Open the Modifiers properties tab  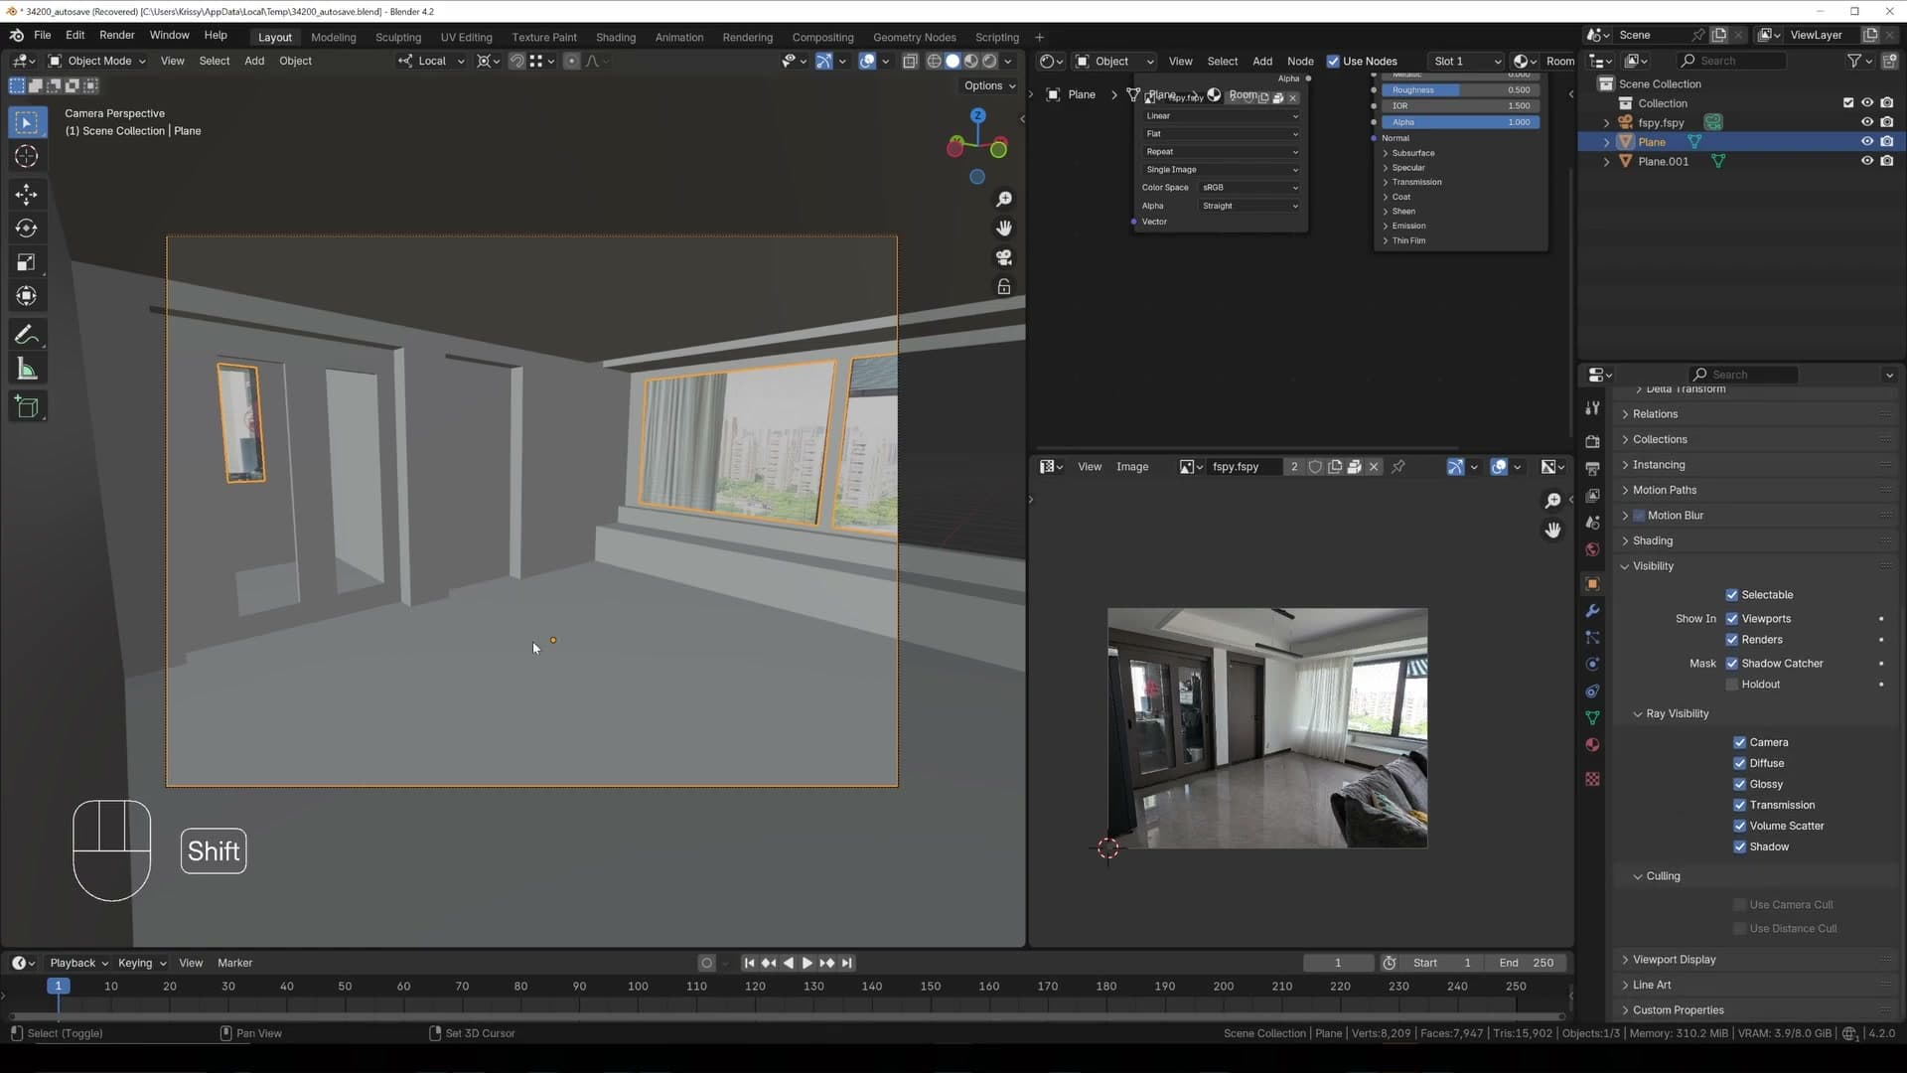pos(1593,611)
